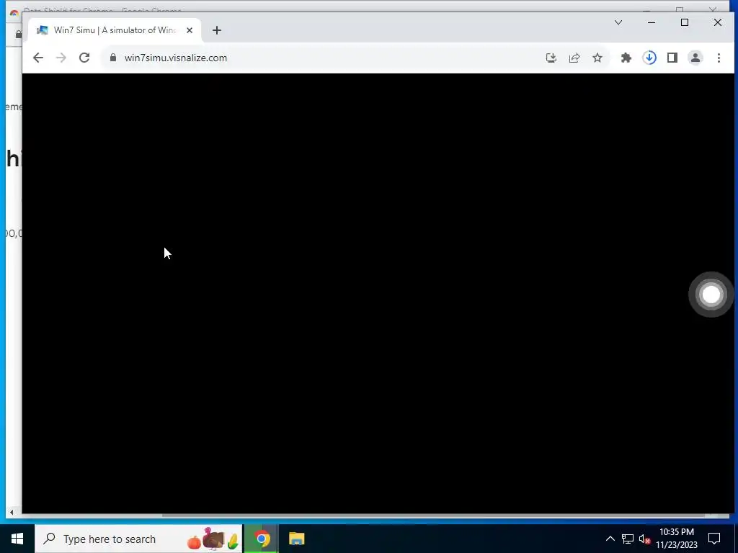Open the Extensions puzzle icon

626,58
